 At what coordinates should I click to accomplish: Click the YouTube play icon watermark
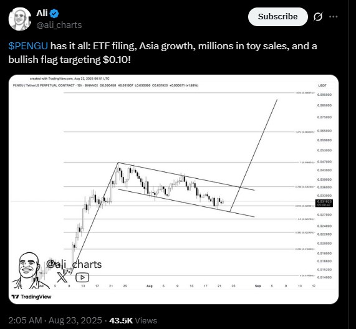coord(82,277)
